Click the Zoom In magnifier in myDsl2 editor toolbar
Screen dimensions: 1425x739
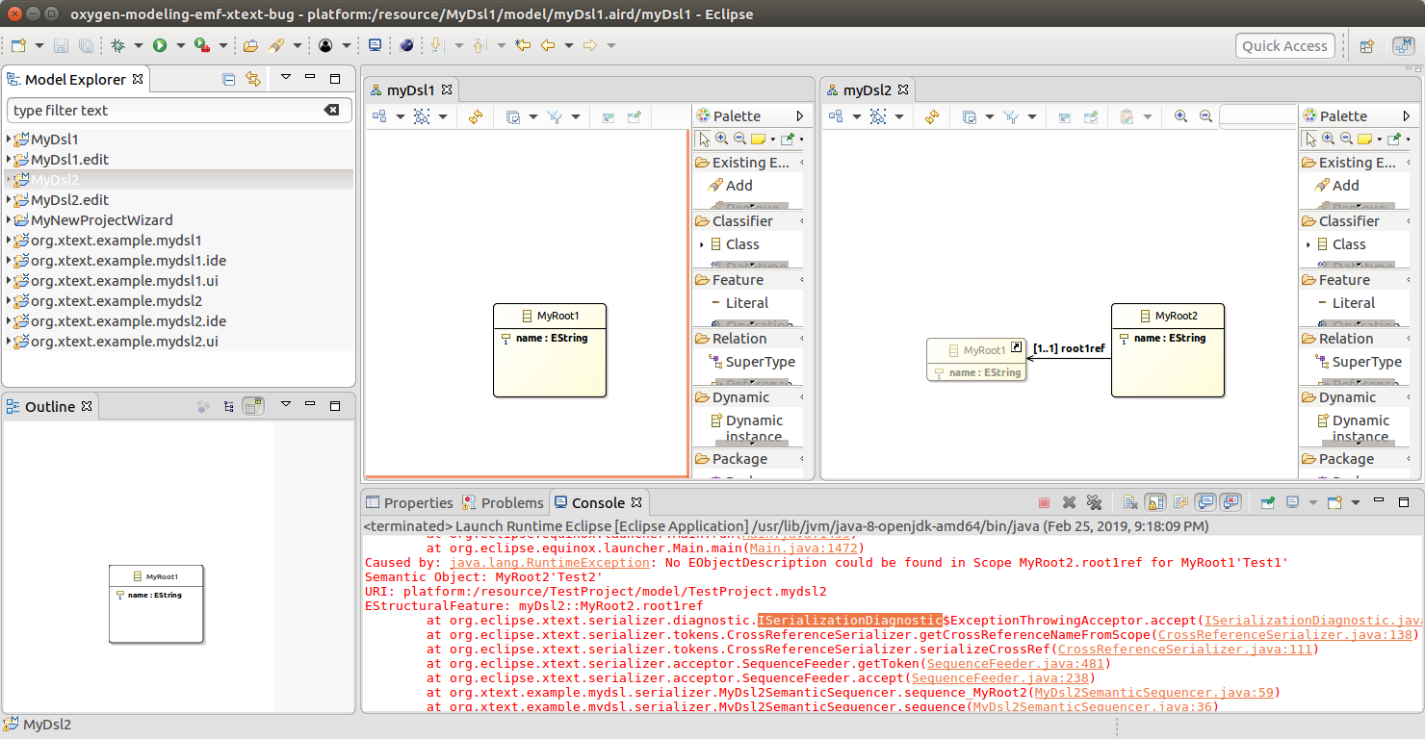[1180, 116]
